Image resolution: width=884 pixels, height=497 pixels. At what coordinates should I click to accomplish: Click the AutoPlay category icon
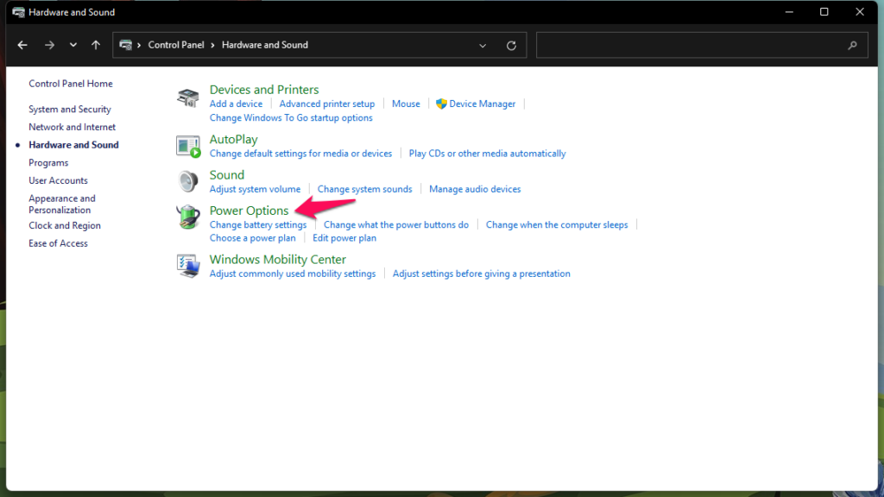[187, 147]
